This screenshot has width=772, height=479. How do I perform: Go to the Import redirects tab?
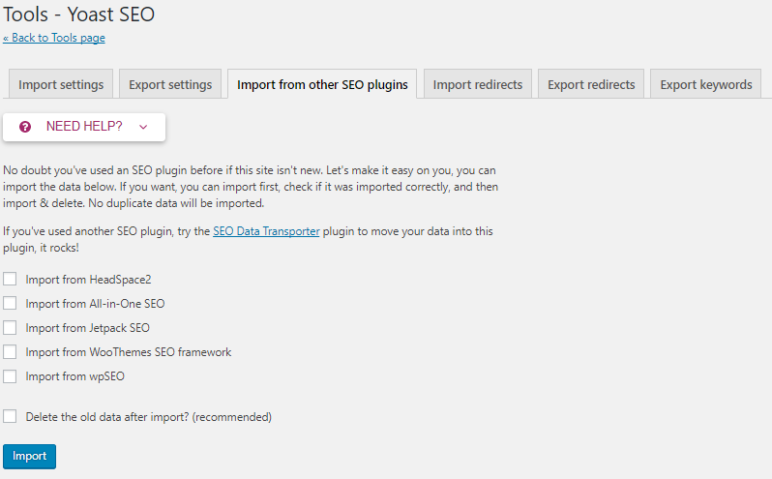coord(478,85)
